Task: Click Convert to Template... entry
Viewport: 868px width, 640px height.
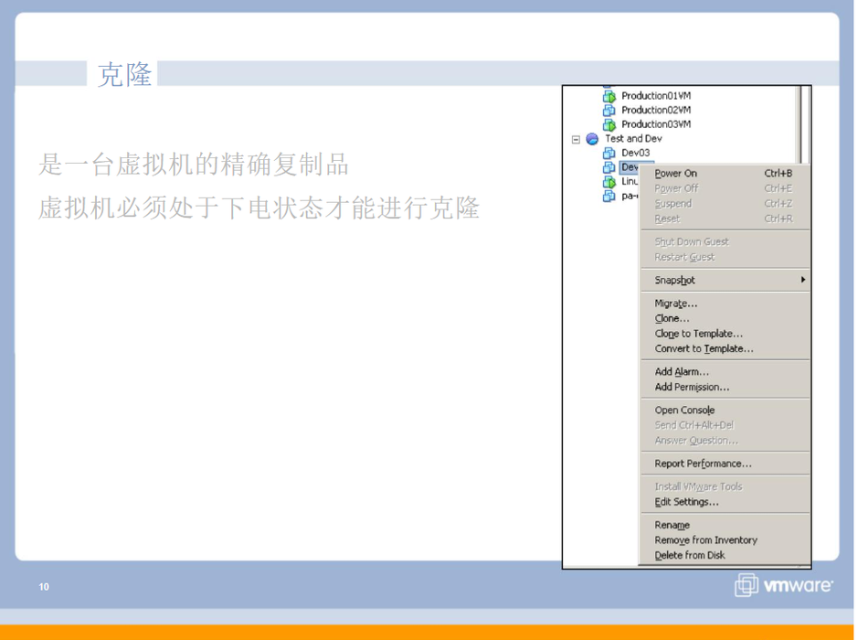Action: tap(704, 349)
